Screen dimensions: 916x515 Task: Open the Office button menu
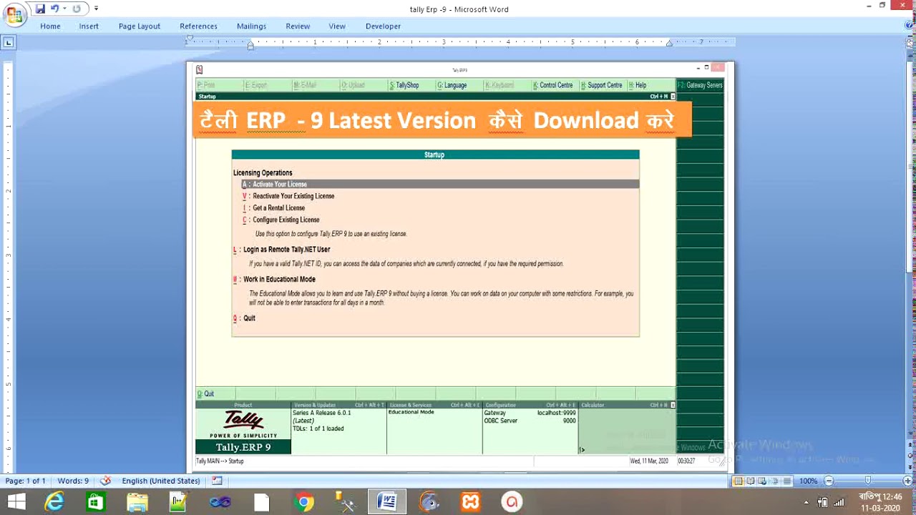14,14
